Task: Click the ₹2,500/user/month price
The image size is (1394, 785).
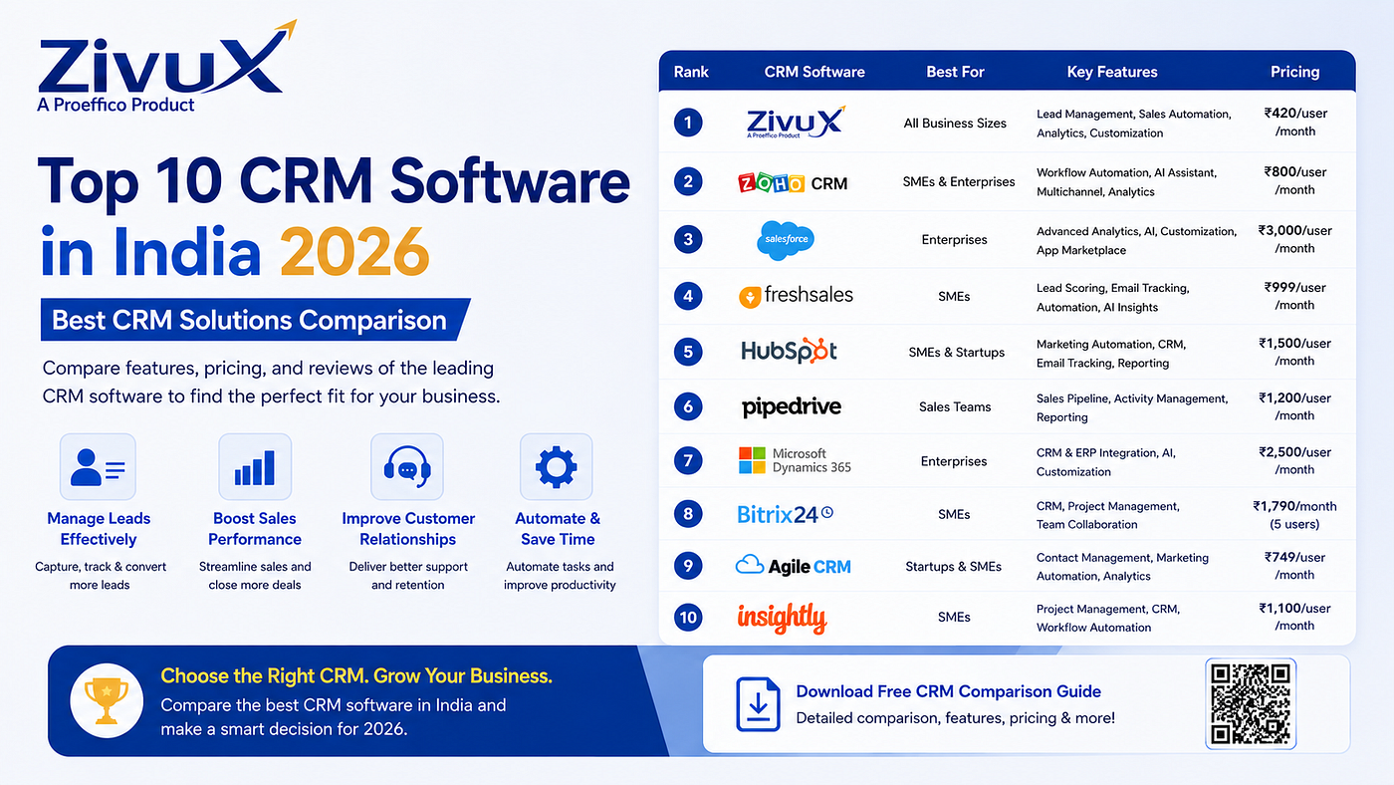Action: pyautogui.click(x=1295, y=460)
